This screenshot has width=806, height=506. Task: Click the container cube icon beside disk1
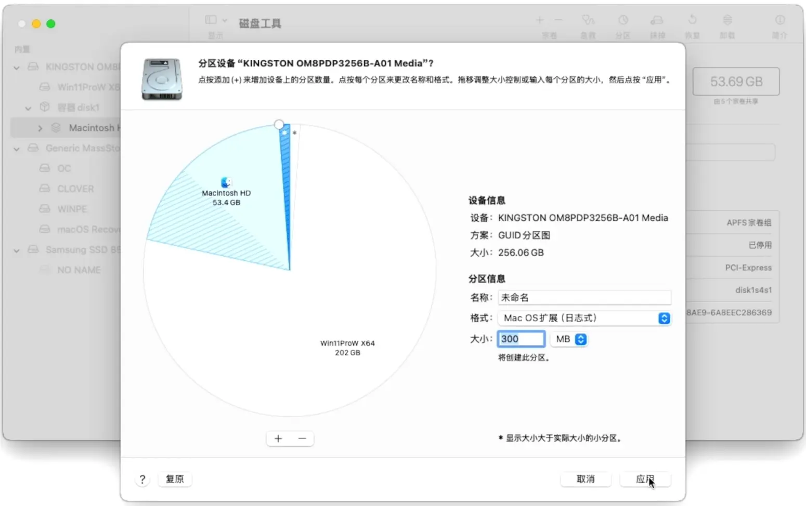point(45,106)
